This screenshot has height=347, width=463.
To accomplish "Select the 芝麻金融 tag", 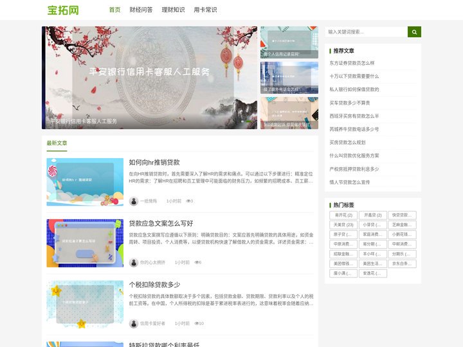I will (x=402, y=225).
